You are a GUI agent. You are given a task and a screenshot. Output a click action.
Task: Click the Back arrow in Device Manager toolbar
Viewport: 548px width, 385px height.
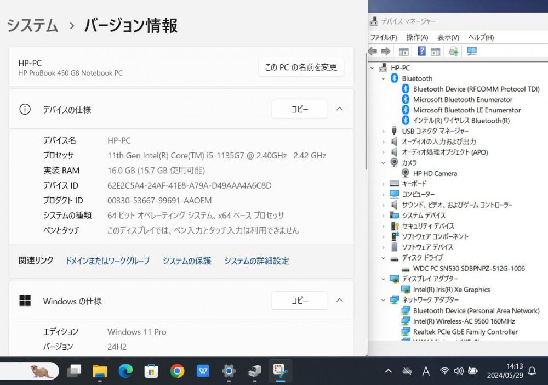373,52
